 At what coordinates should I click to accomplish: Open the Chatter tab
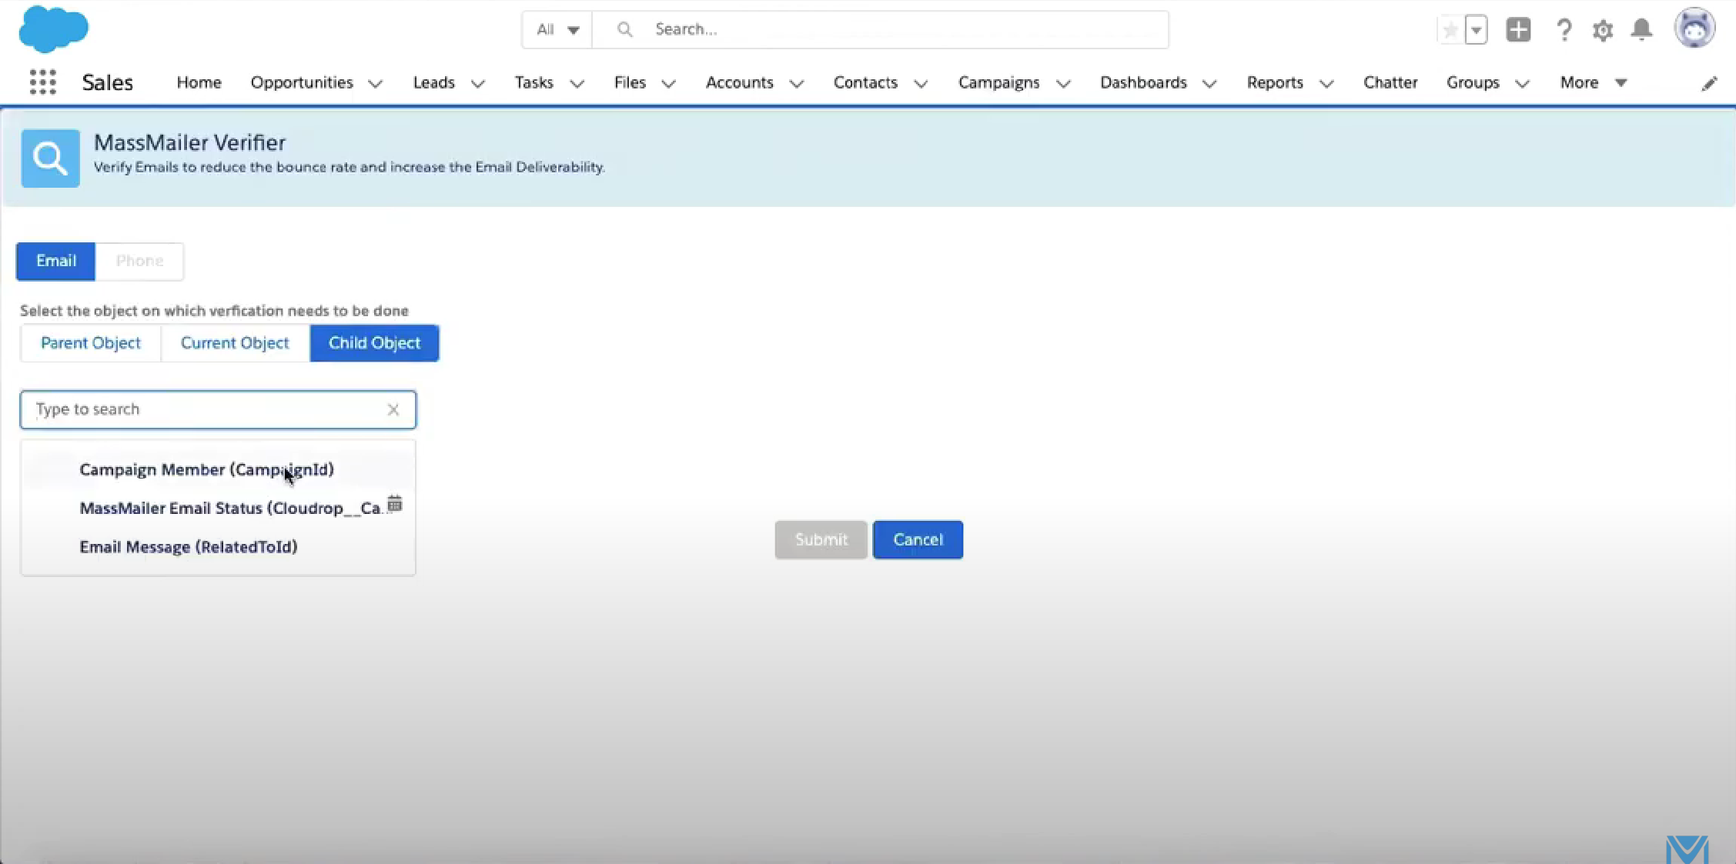pyautogui.click(x=1390, y=82)
